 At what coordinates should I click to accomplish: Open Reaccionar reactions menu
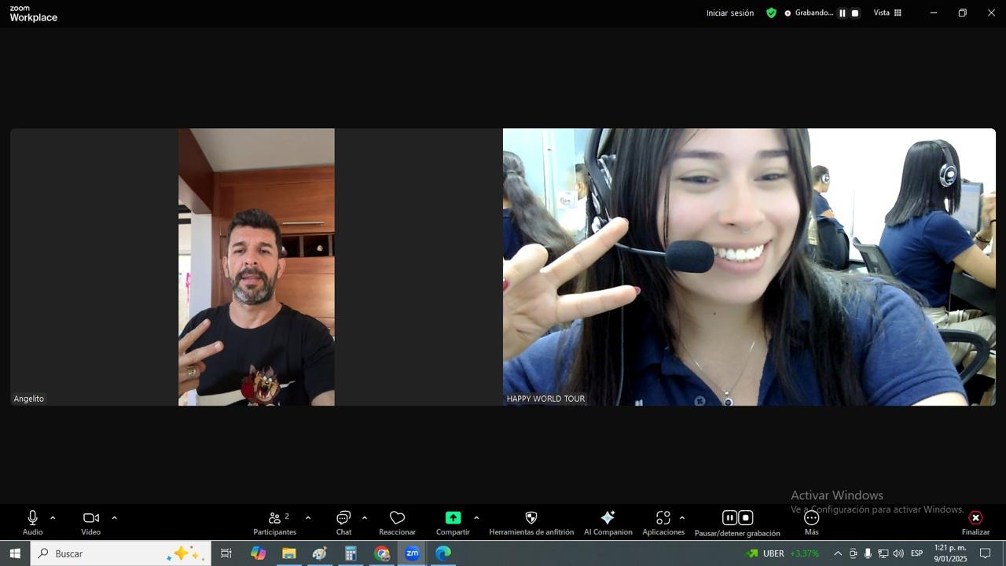tap(397, 523)
